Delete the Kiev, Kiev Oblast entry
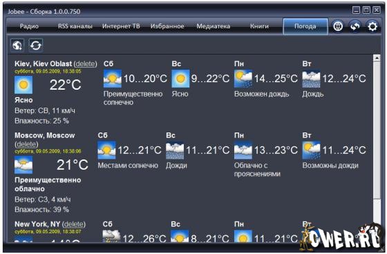 tap(86, 64)
